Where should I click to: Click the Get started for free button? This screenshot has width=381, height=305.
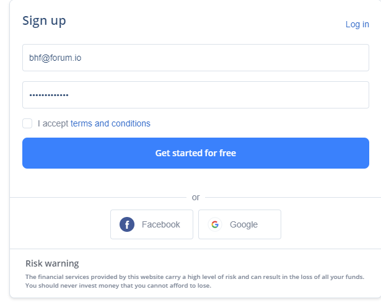(x=196, y=153)
